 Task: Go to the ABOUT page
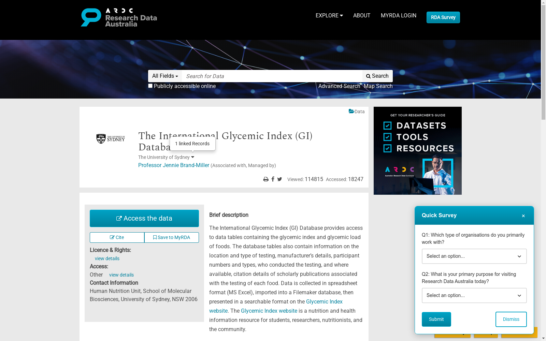pos(361,15)
